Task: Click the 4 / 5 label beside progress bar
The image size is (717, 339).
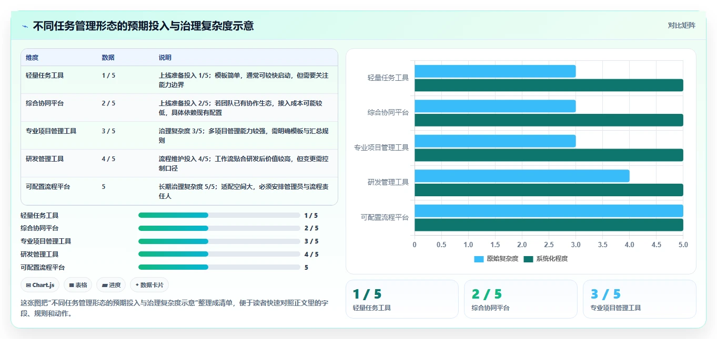Action: [x=311, y=254]
